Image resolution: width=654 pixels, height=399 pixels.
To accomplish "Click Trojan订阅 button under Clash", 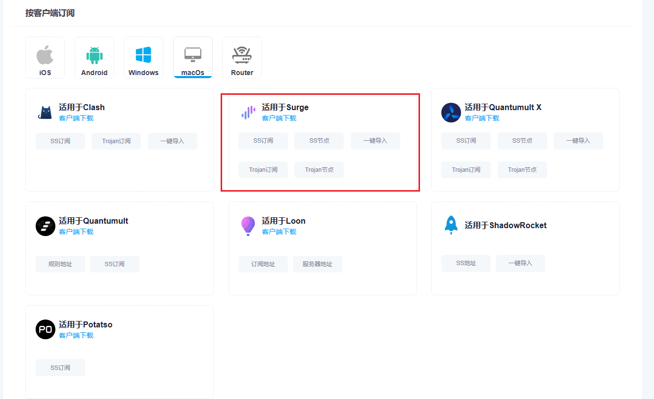I will coord(116,141).
